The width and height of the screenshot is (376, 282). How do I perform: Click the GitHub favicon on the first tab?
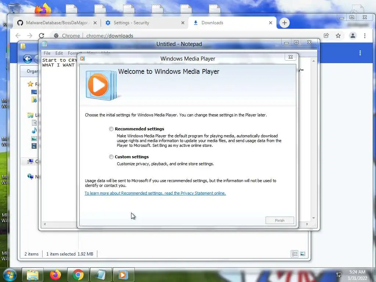coord(20,23)
